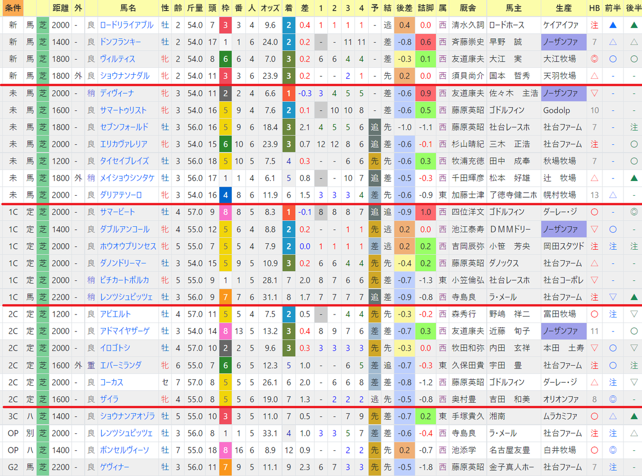Click the green circle in エリカヴァレリア's 後半 column

[x=634, y=144]
